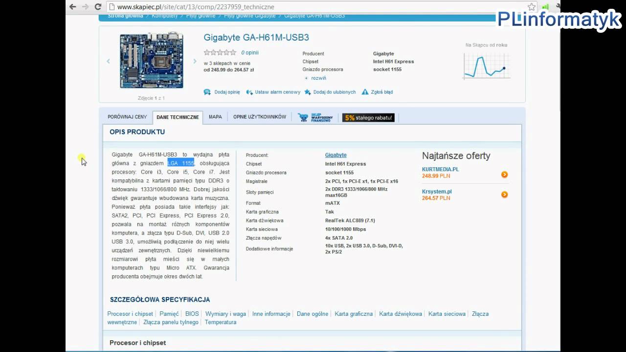Image resolution: width=626 pixels, height=352 pixels.
Task: Jump to 'Pamięć' specification section
Action: (x=169, y=314)
